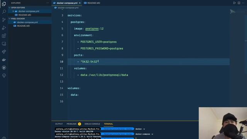
Task: Click the "volumes:" key on line 14
Action: tap(74, 88)
